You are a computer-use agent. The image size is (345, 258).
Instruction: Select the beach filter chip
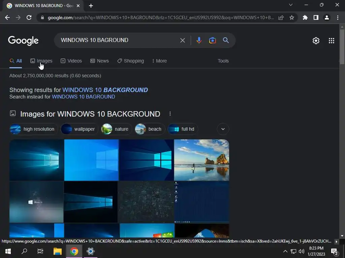pyautogui.click(x=150, y=129)
